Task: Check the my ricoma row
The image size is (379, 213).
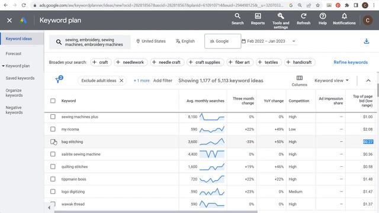Action: [x=53, y=129]
